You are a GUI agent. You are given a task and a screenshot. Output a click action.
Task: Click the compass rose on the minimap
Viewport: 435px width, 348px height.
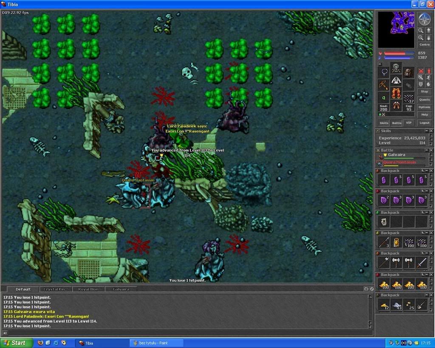coord(424,19)
